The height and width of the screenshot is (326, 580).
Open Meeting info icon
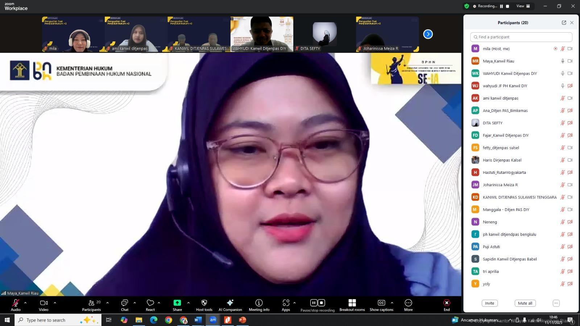[259, 303]
